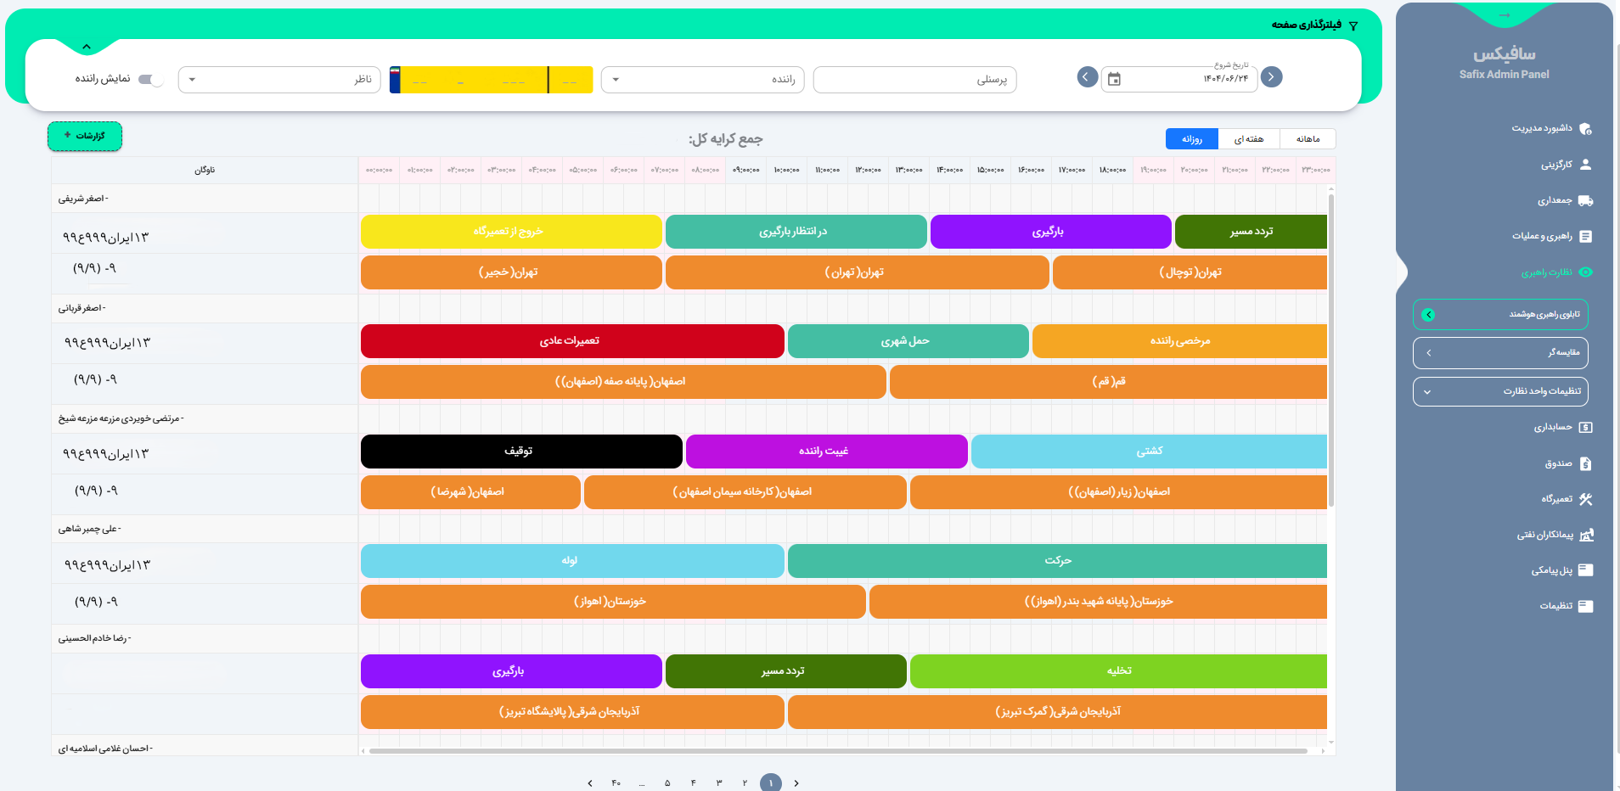Click the حسابداری money icon in sidebar
This screenshot has height=791, width=1620.
pos(1585,428)
